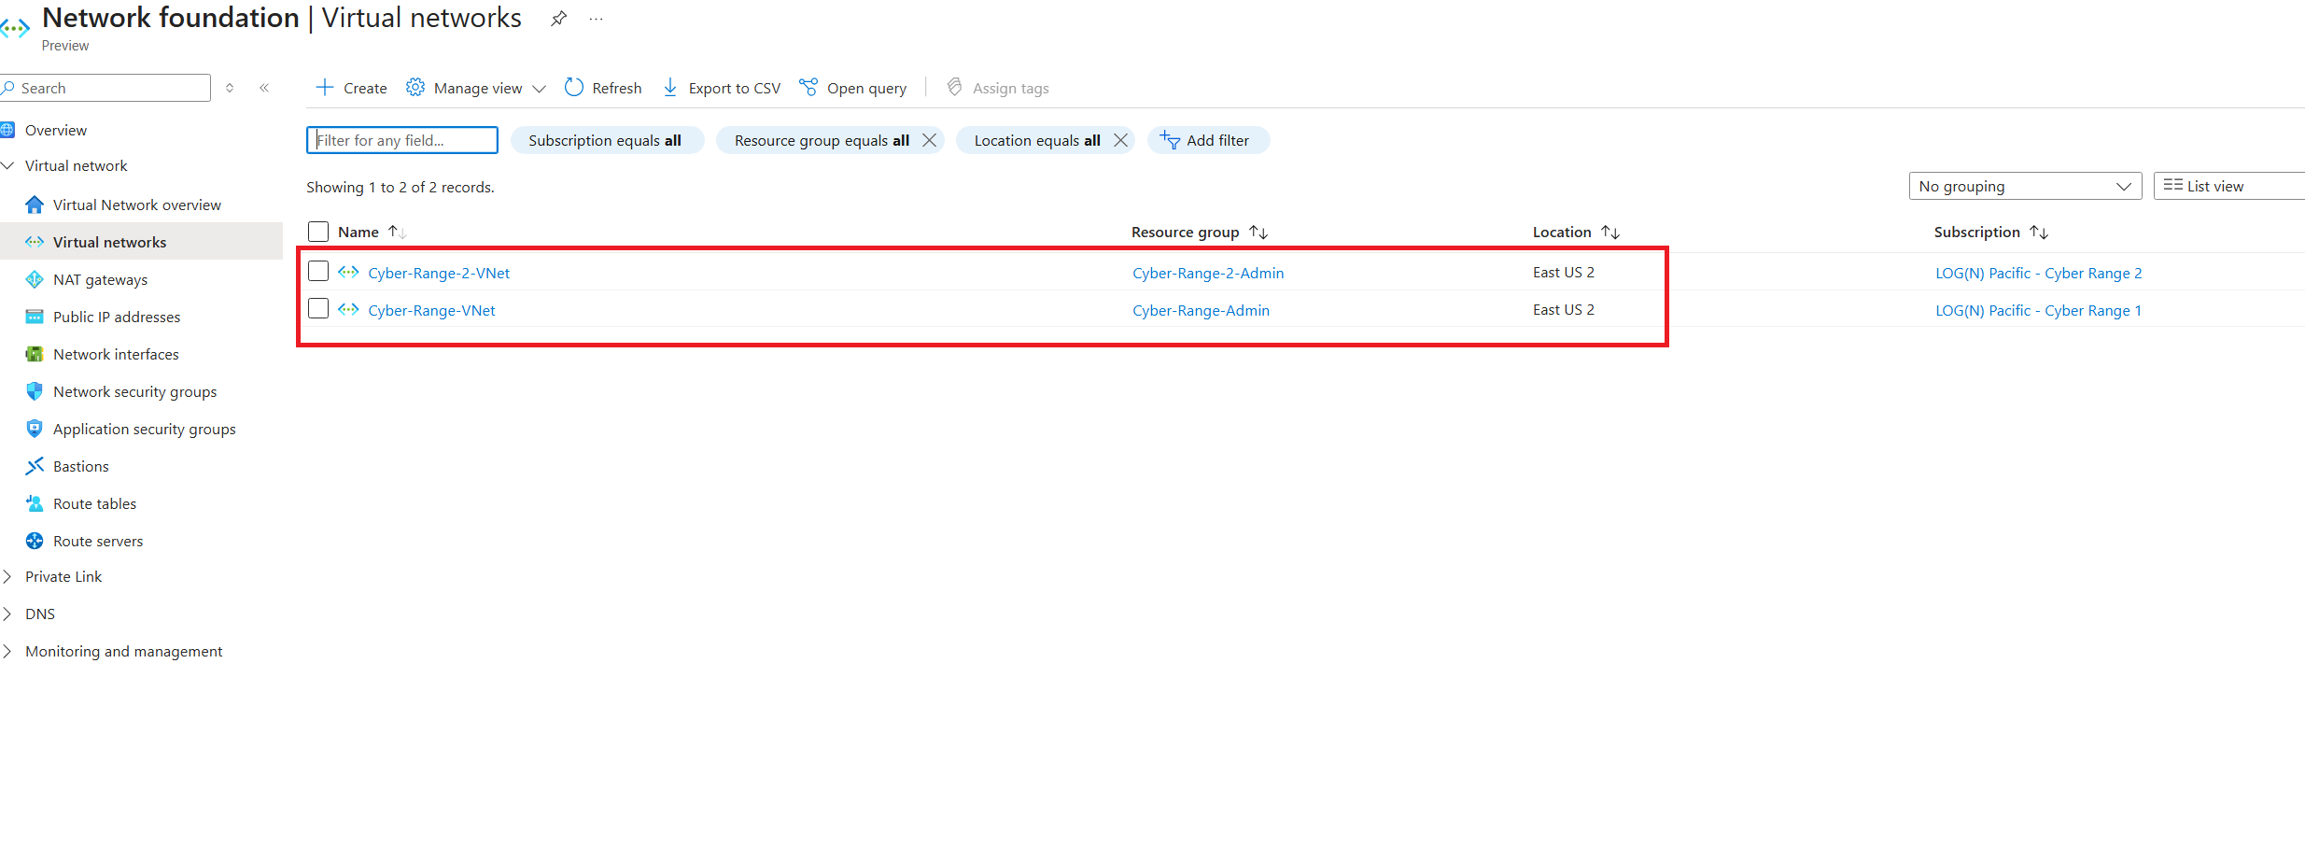
Task: Sort by Name column arrow
Action: 398,232
